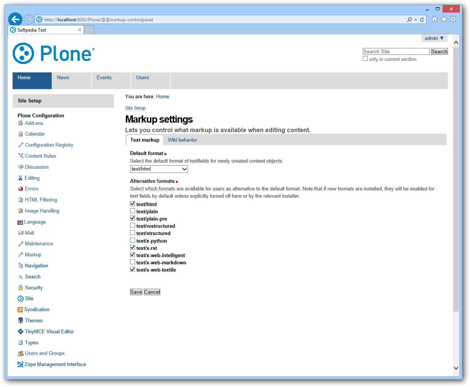470x387 pixels.
Task: Go back with the browser back arrow
Action: 15,19
